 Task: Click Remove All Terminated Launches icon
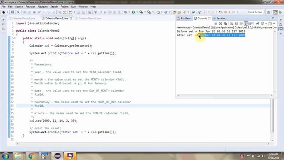[x=225, y=24]
